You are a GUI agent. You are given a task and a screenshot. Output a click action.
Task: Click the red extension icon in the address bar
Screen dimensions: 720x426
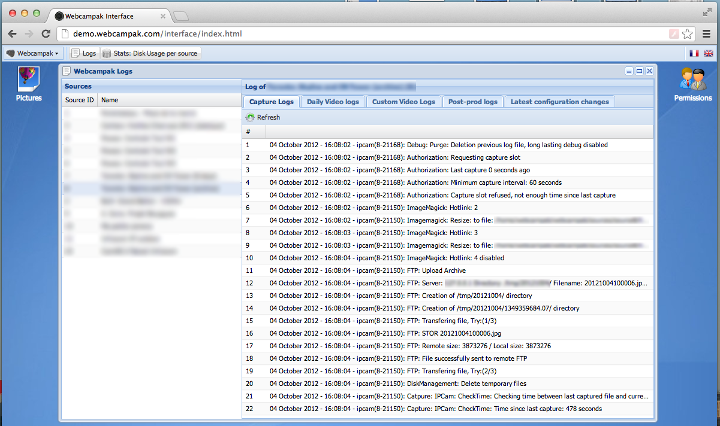click(674, 34)
